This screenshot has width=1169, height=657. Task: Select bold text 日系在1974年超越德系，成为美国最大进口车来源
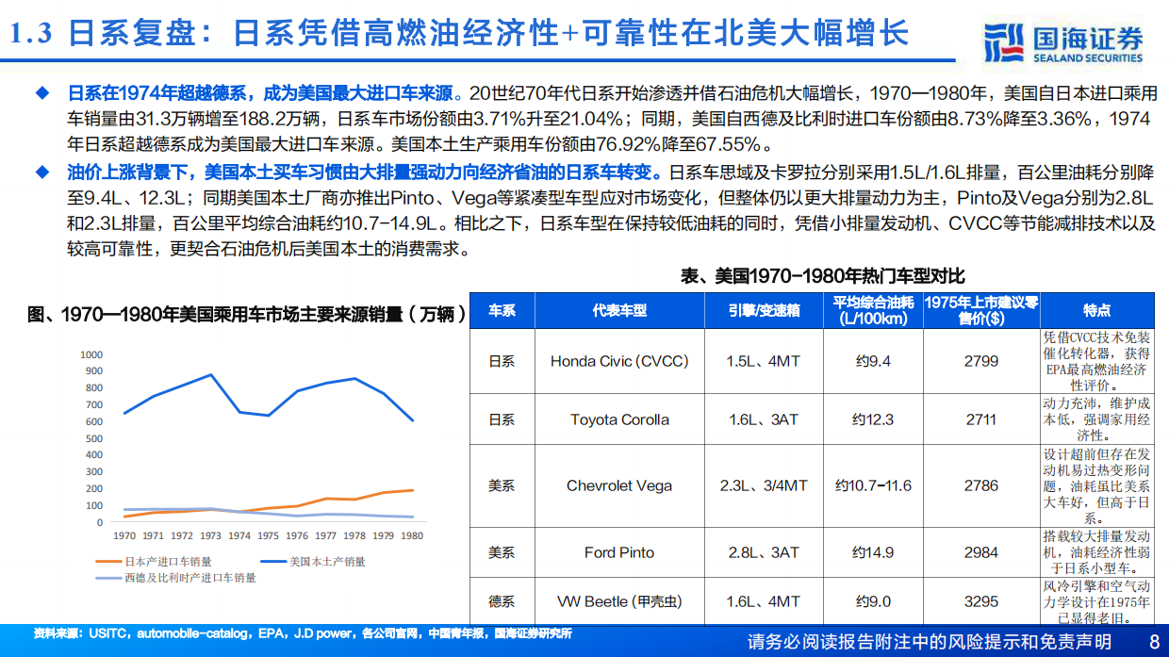click(x=260, y=95)
